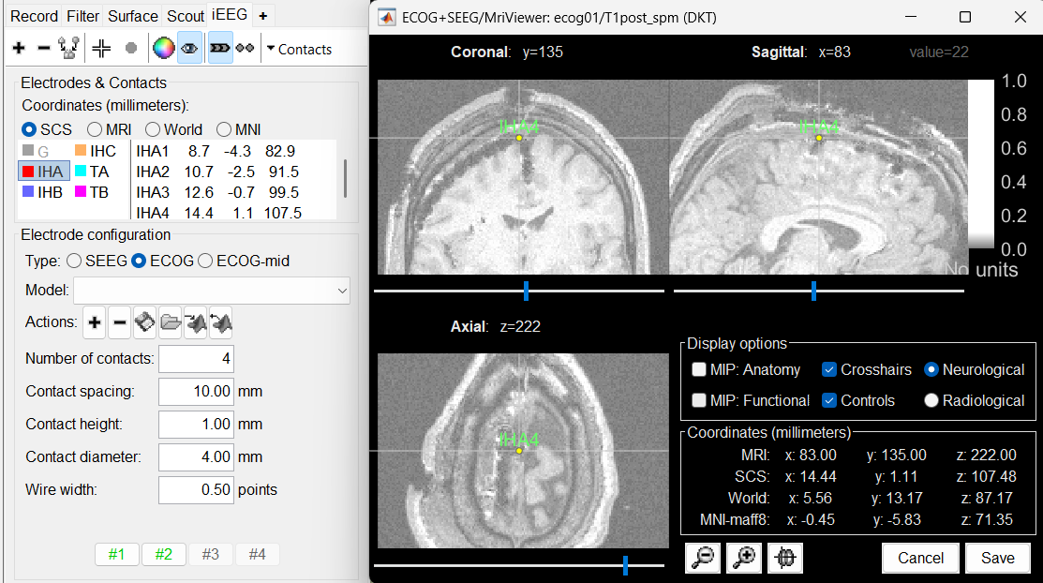The image size is (1043, 583).
Task: Click the open folder icon in Actions
Action: [170, 324]
